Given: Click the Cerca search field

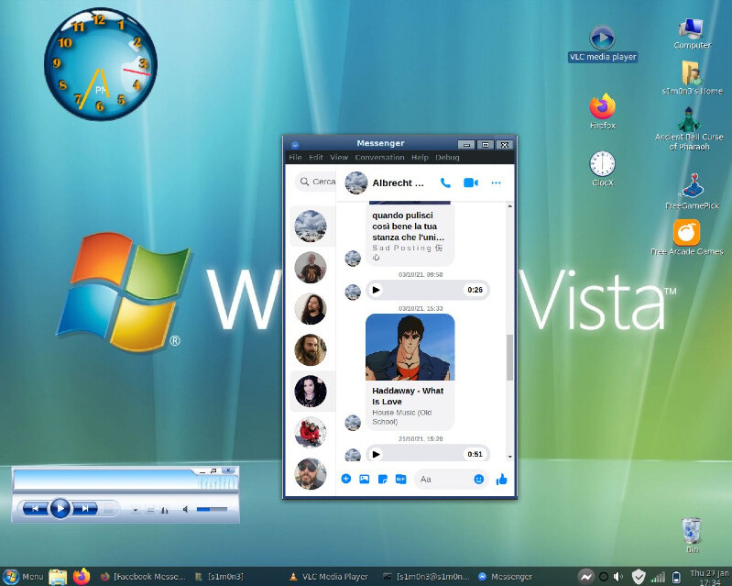Looking at the screenshot, I should tap(316, 182).
